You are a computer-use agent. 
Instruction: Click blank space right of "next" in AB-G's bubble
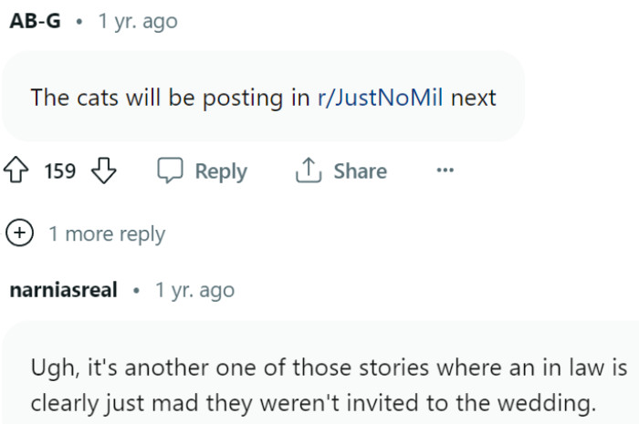tap(509, 98)
